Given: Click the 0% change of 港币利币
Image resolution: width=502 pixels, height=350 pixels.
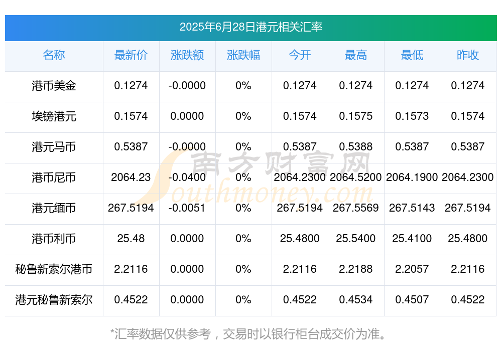Looking at the screenshot, I should (x=243, y=238).
